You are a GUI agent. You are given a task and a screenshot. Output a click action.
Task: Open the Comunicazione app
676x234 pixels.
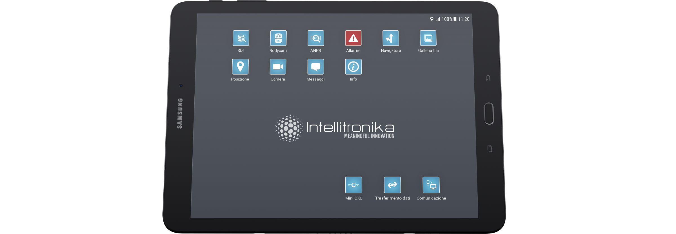pos(431,185)
